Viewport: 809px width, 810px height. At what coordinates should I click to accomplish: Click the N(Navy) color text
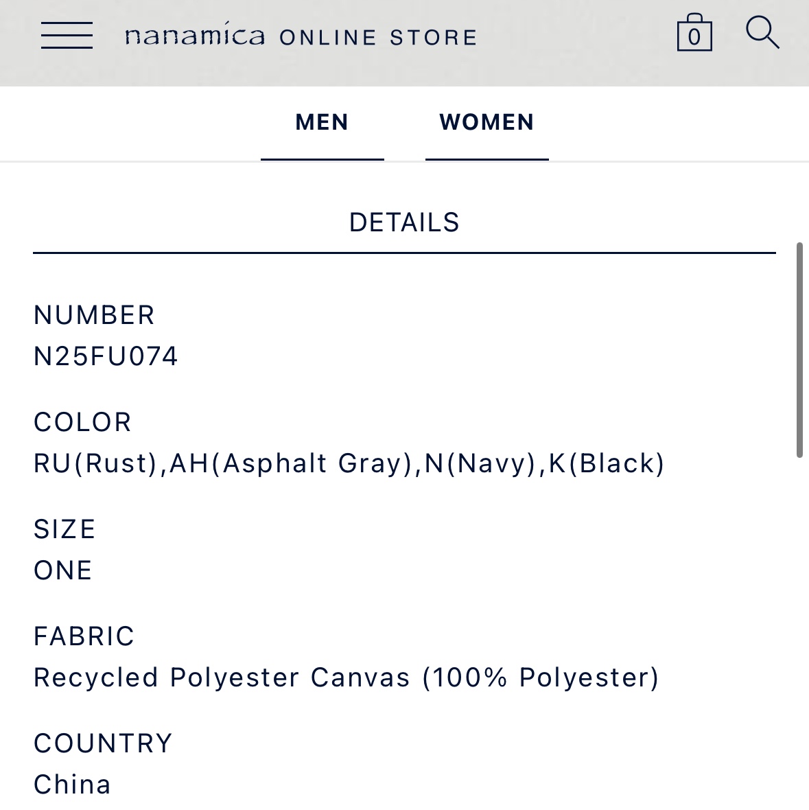point(480,463)
